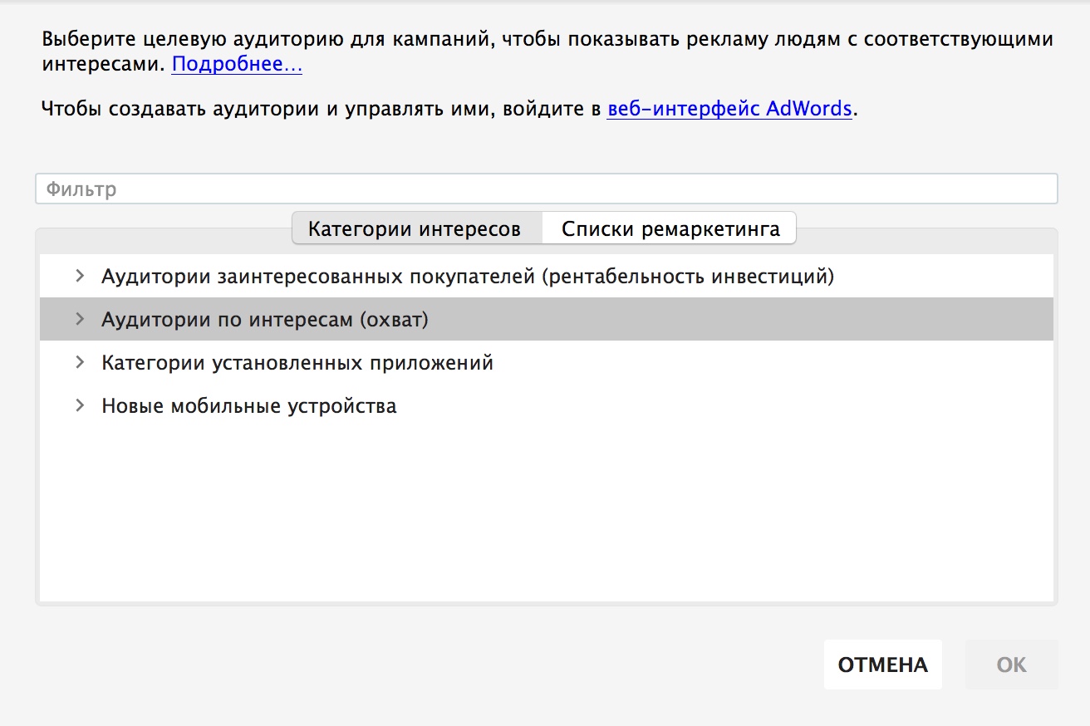Click the expand arrow for "Новые мобильные устройства"
The image size is (1090, 726).
click(x=80, y=405)
